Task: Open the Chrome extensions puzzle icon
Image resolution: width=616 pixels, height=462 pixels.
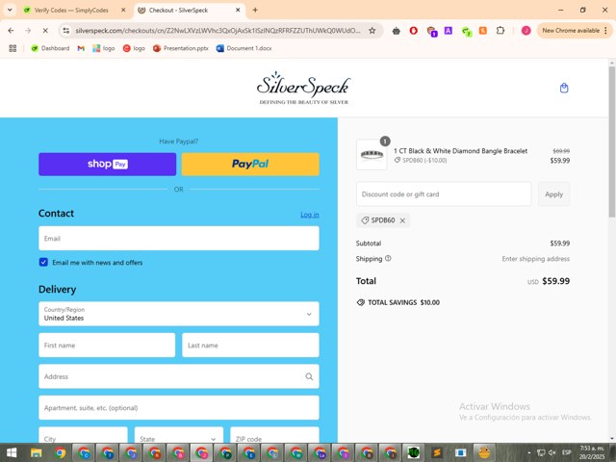Action: click(500, 30)
